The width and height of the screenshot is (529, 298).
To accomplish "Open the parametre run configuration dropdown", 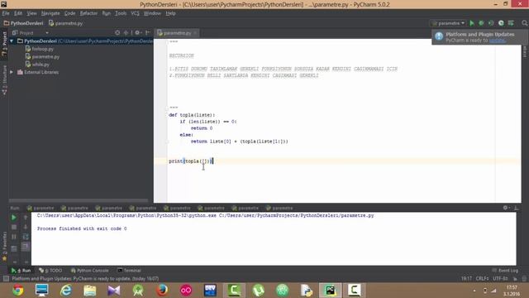I will [x=448, y=23].
